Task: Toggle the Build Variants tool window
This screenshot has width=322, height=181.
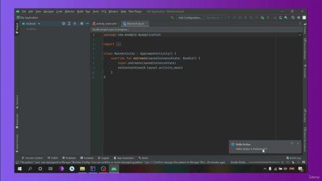Action: 17,143
